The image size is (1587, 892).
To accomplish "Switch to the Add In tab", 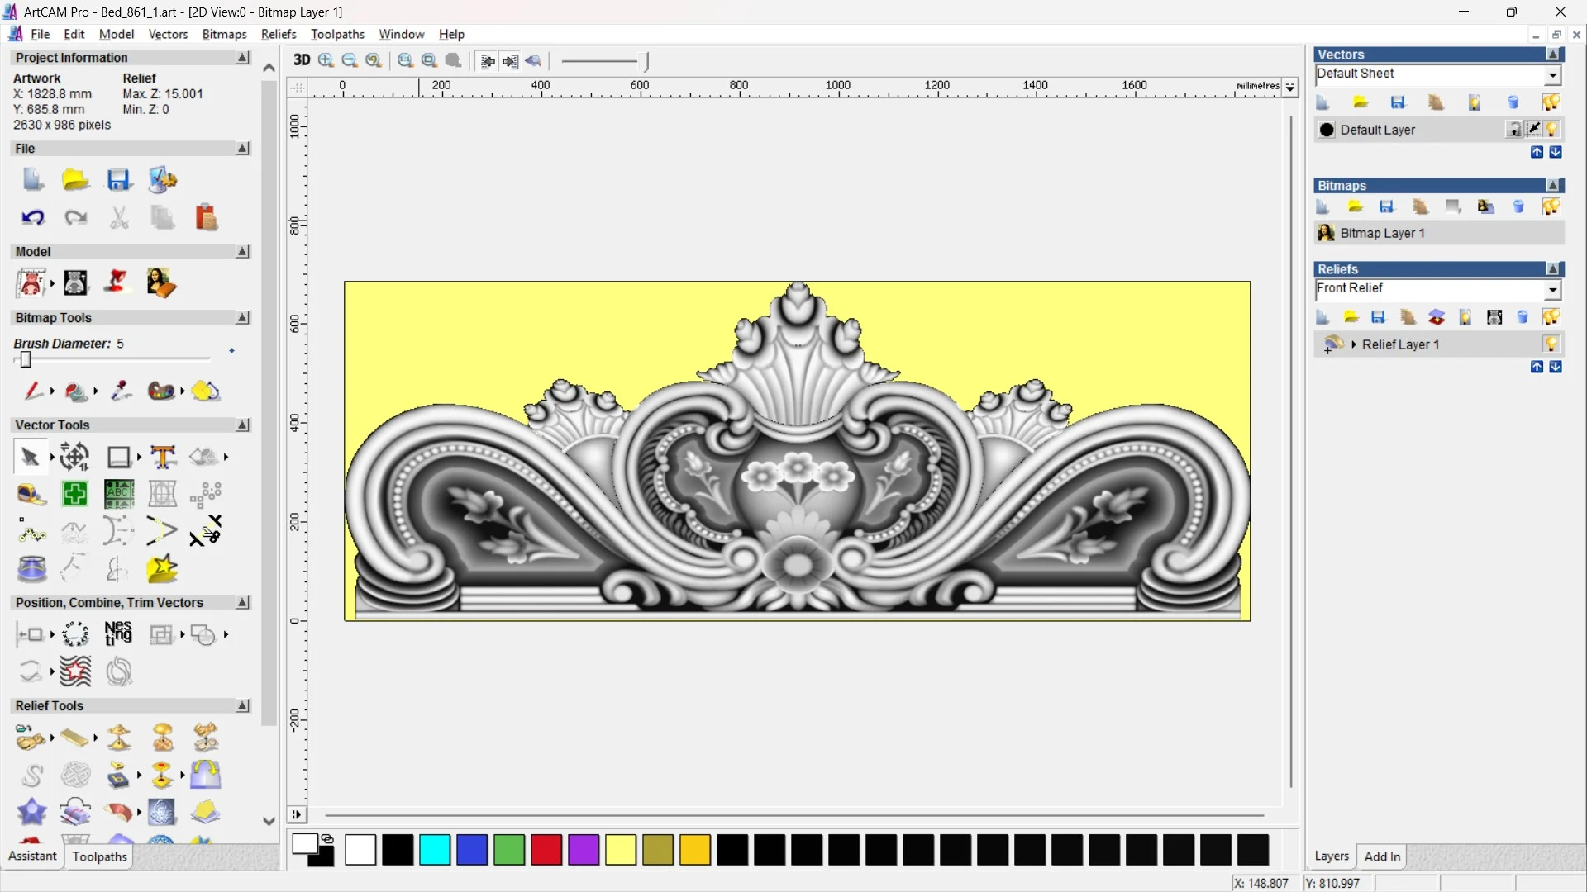I will coord(1382,856).
